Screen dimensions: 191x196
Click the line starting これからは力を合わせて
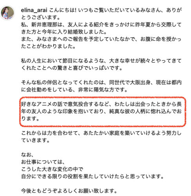click(x=101, y=133)
